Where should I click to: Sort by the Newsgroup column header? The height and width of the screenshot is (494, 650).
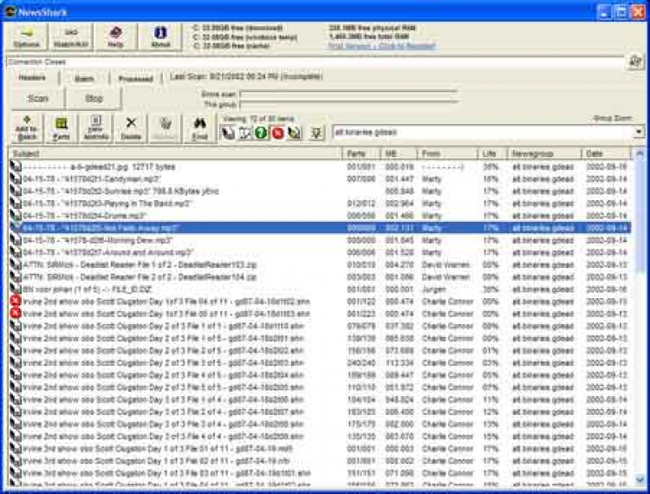click(x=544, y=153)
